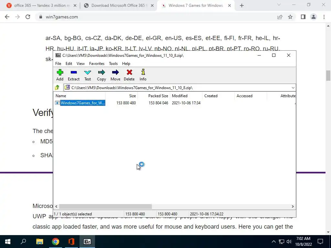The height and width of the screenshot is (248, 331).
Task: Open File Explorer from taskbar
Action: (x=39, y=242)
